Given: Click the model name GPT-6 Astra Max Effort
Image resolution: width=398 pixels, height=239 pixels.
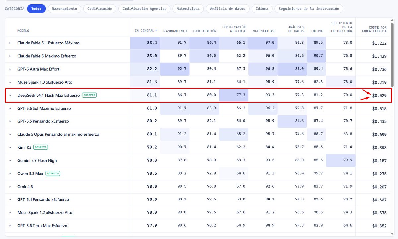Looking at the screenshot, I should click(x=38, y=69).
